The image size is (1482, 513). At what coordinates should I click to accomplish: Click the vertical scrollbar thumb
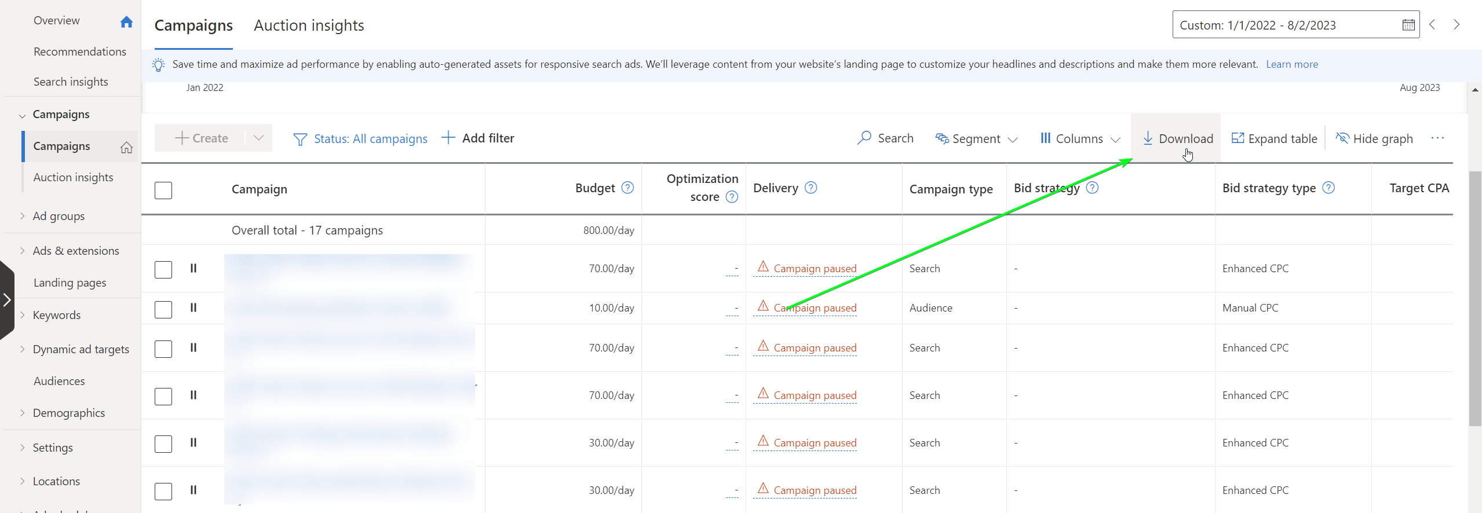click(1475, 298)
